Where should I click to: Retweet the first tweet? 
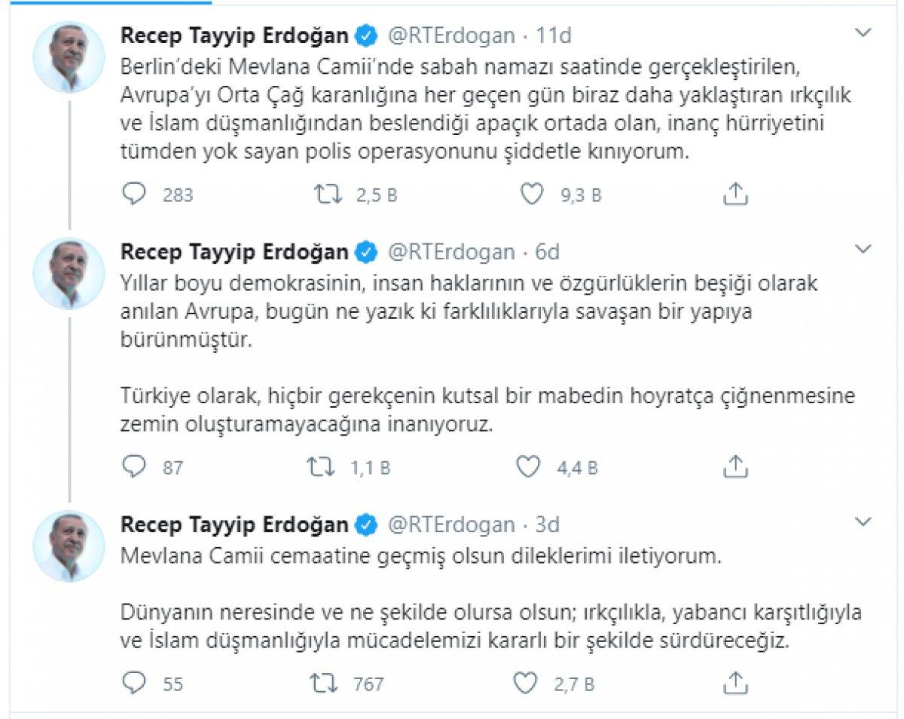pyautogui.click(x=325, y=194)
